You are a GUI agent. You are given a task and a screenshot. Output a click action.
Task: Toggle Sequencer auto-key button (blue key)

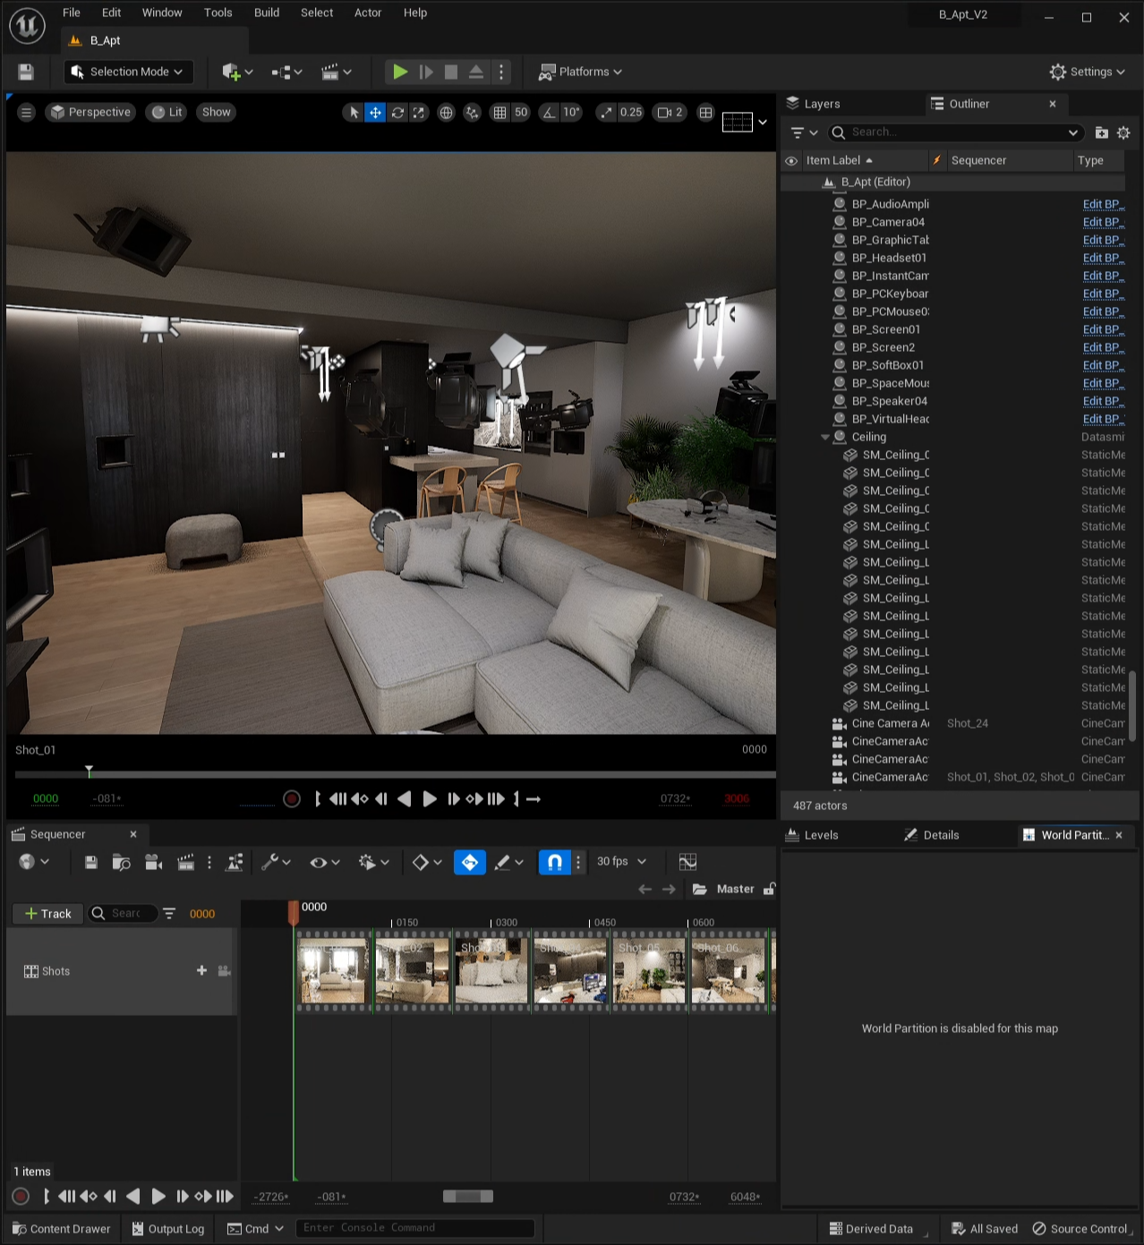[469, 862]
